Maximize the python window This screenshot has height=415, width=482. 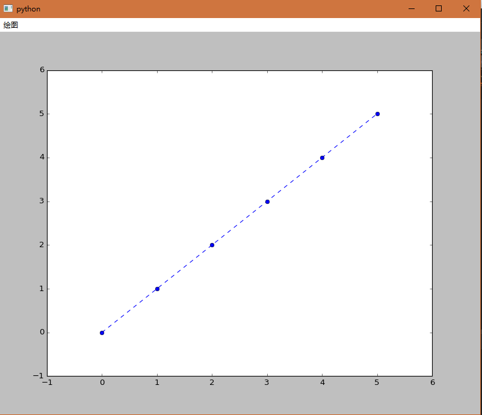(439, 8)
